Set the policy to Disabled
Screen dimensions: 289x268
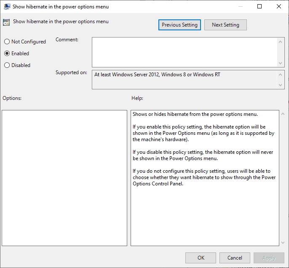click(x=7, y=65)
